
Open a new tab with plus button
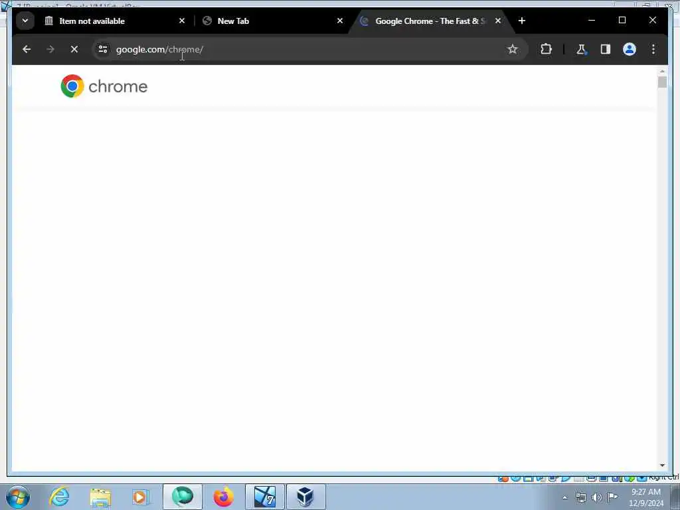522,21
